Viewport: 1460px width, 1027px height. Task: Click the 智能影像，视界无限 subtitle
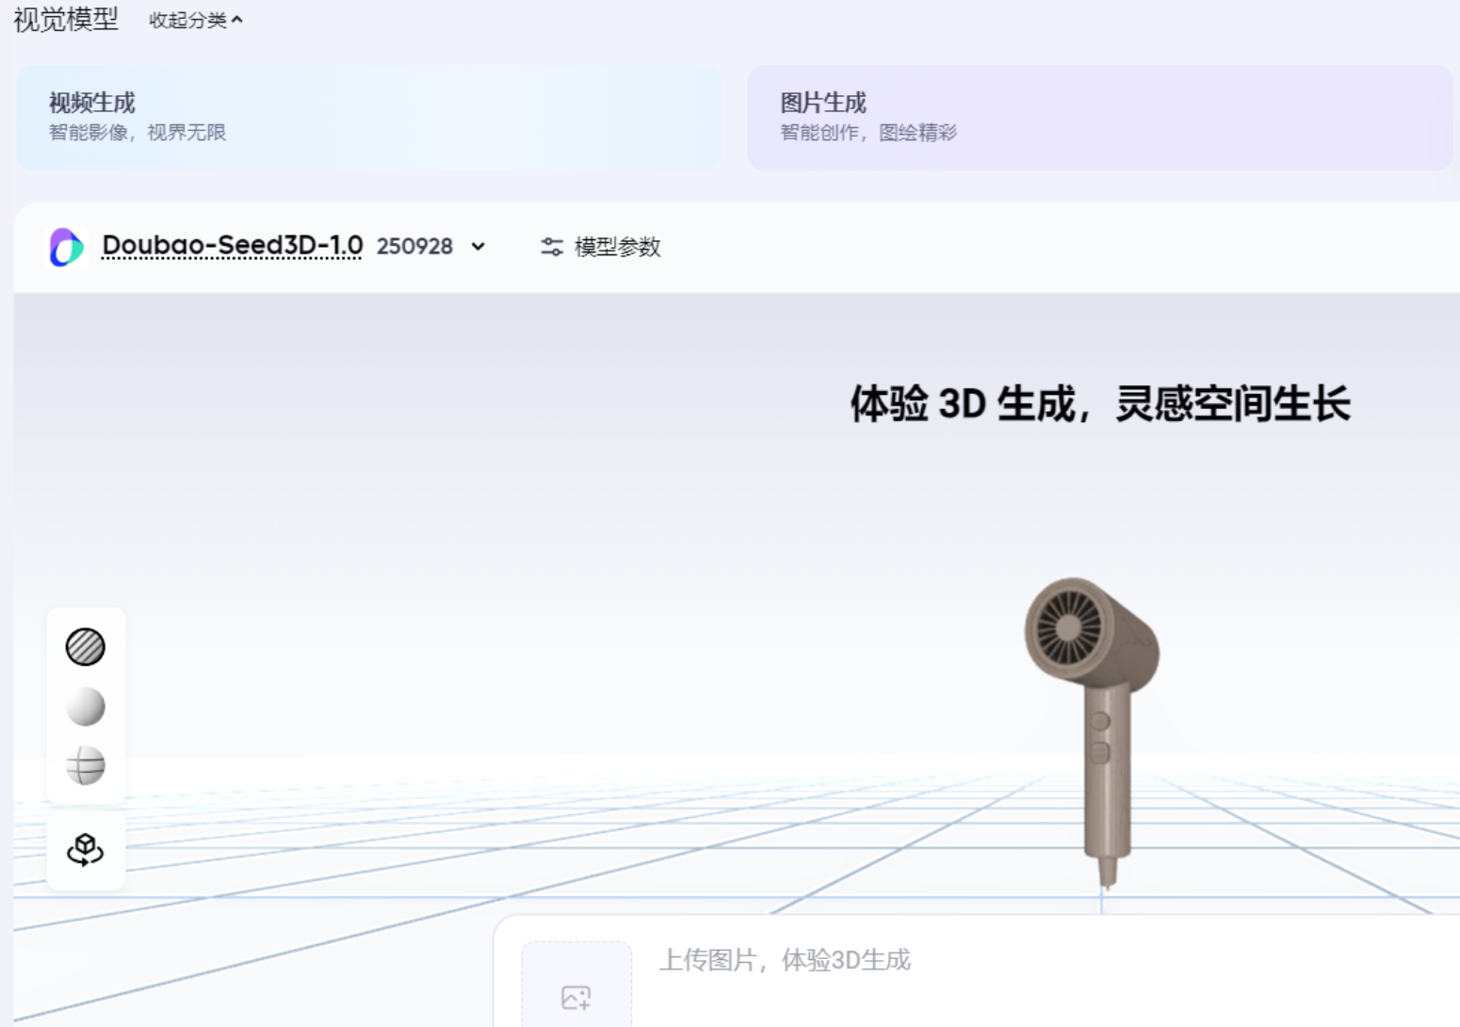coord(138,133)
